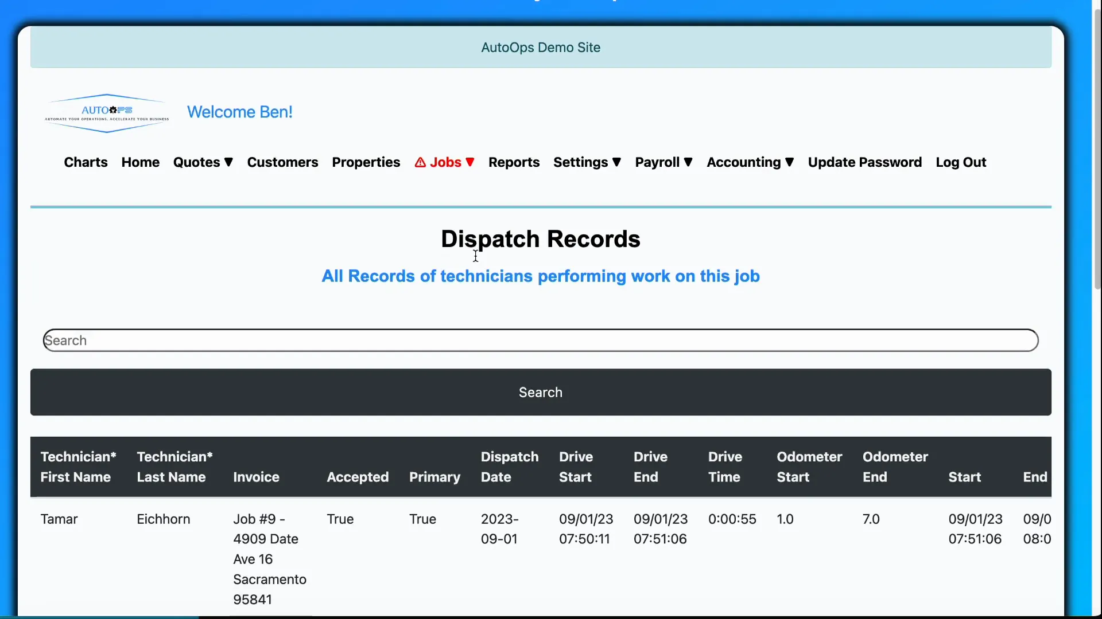This screenshot has width=1102, height=619.
Task: Open the Charts page
Action: point(85,162)
